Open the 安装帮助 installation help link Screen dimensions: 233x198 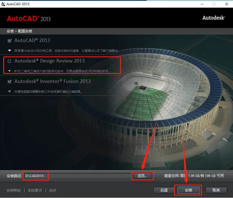pyautogui.click(x=14, y=190)
